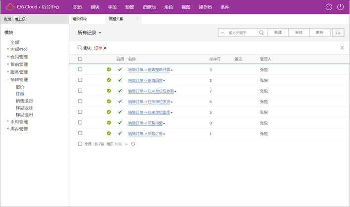
Task: Close the filter bar using the right X
Action: coord(342,48)
